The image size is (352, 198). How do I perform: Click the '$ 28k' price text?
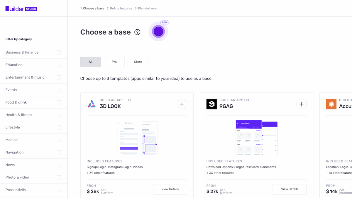click(x=93, y=192)
